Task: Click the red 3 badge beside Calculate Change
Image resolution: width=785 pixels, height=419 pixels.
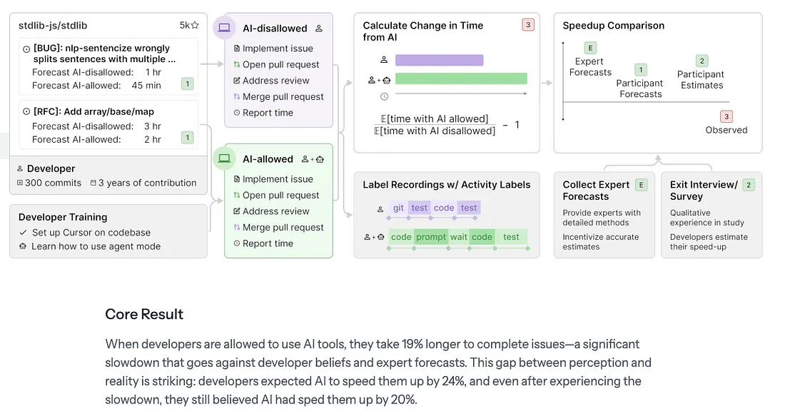Action: (x=528, y=25)
